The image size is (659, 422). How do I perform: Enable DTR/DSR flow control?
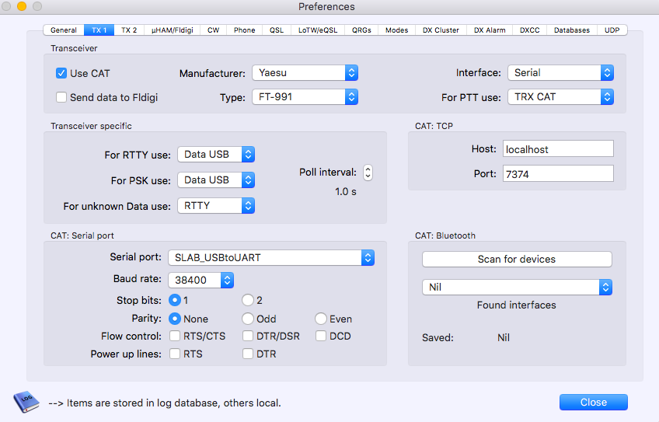click(x=248, y=336)
